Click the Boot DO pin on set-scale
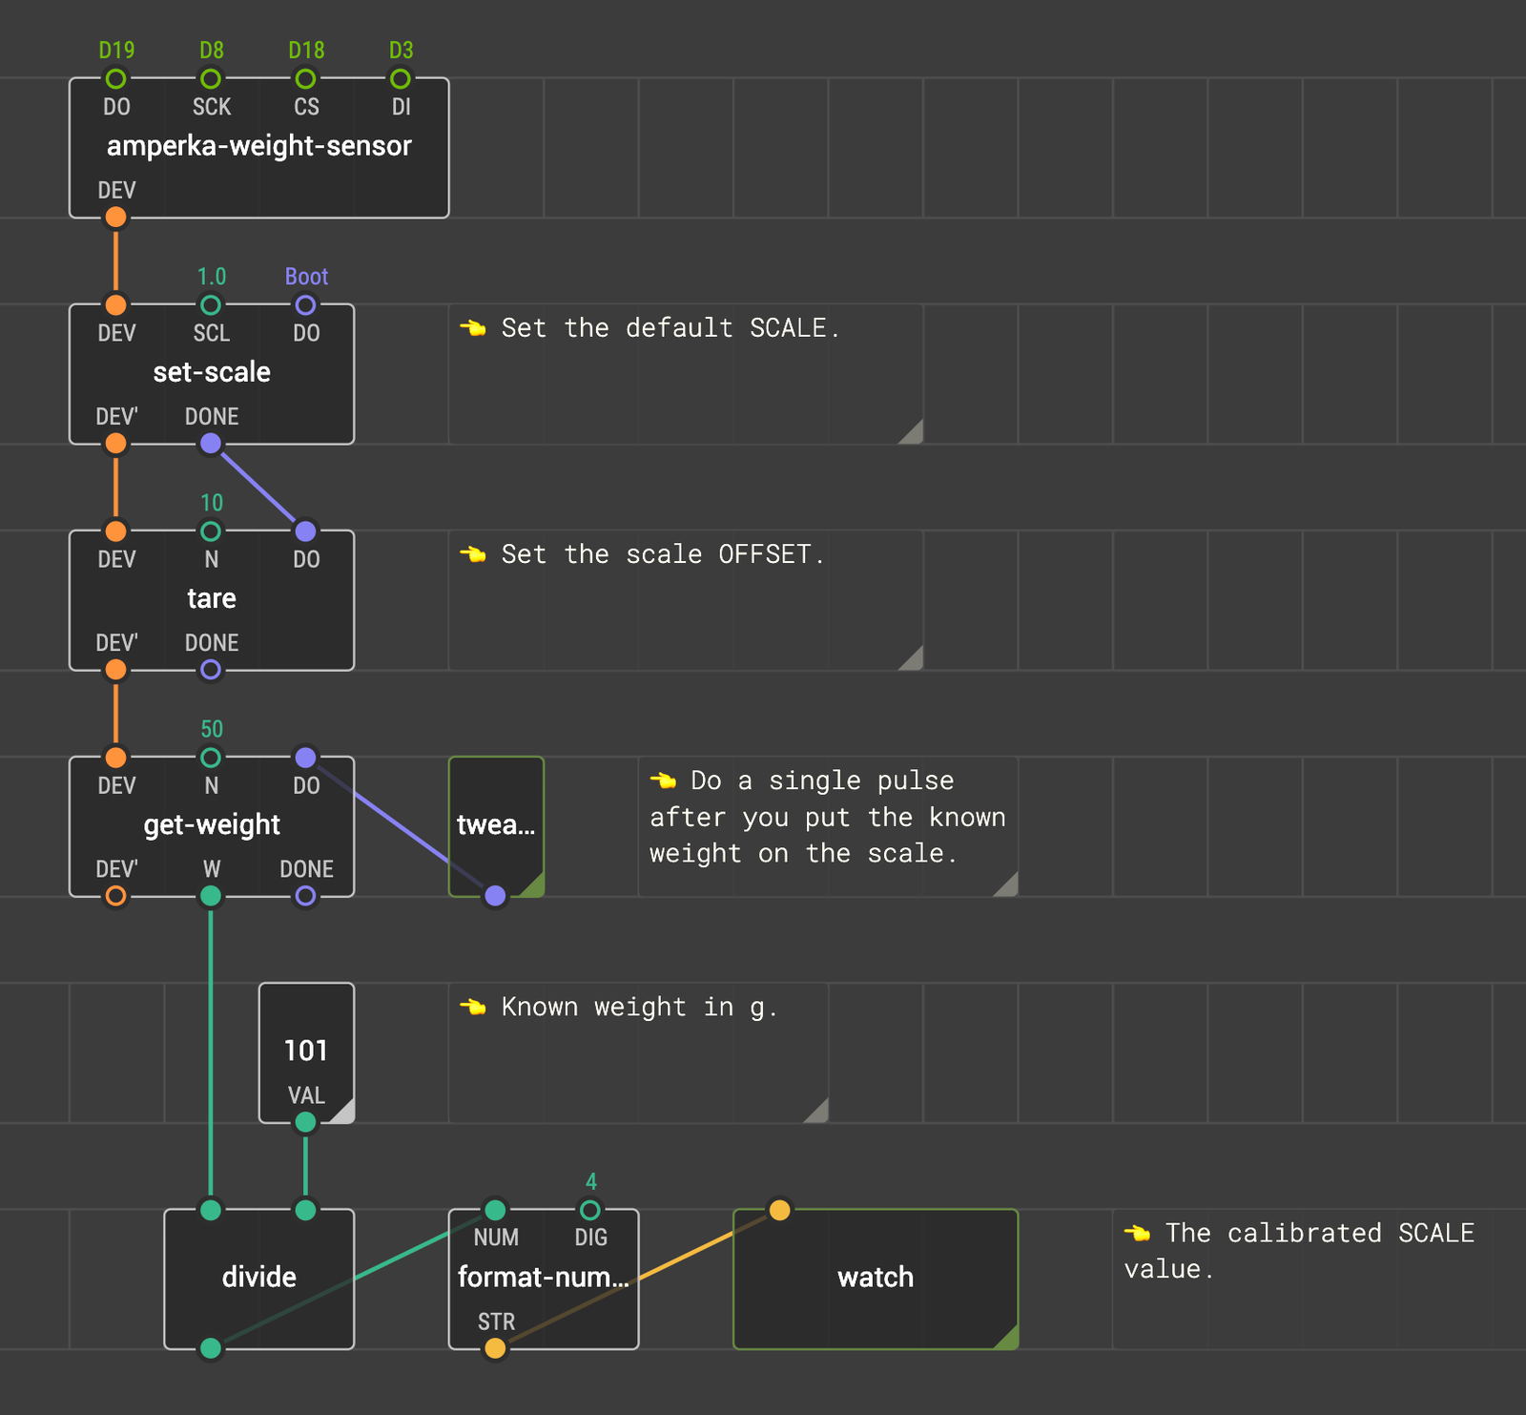Viewport: 1526px width, 1415px height. point(305,304)
